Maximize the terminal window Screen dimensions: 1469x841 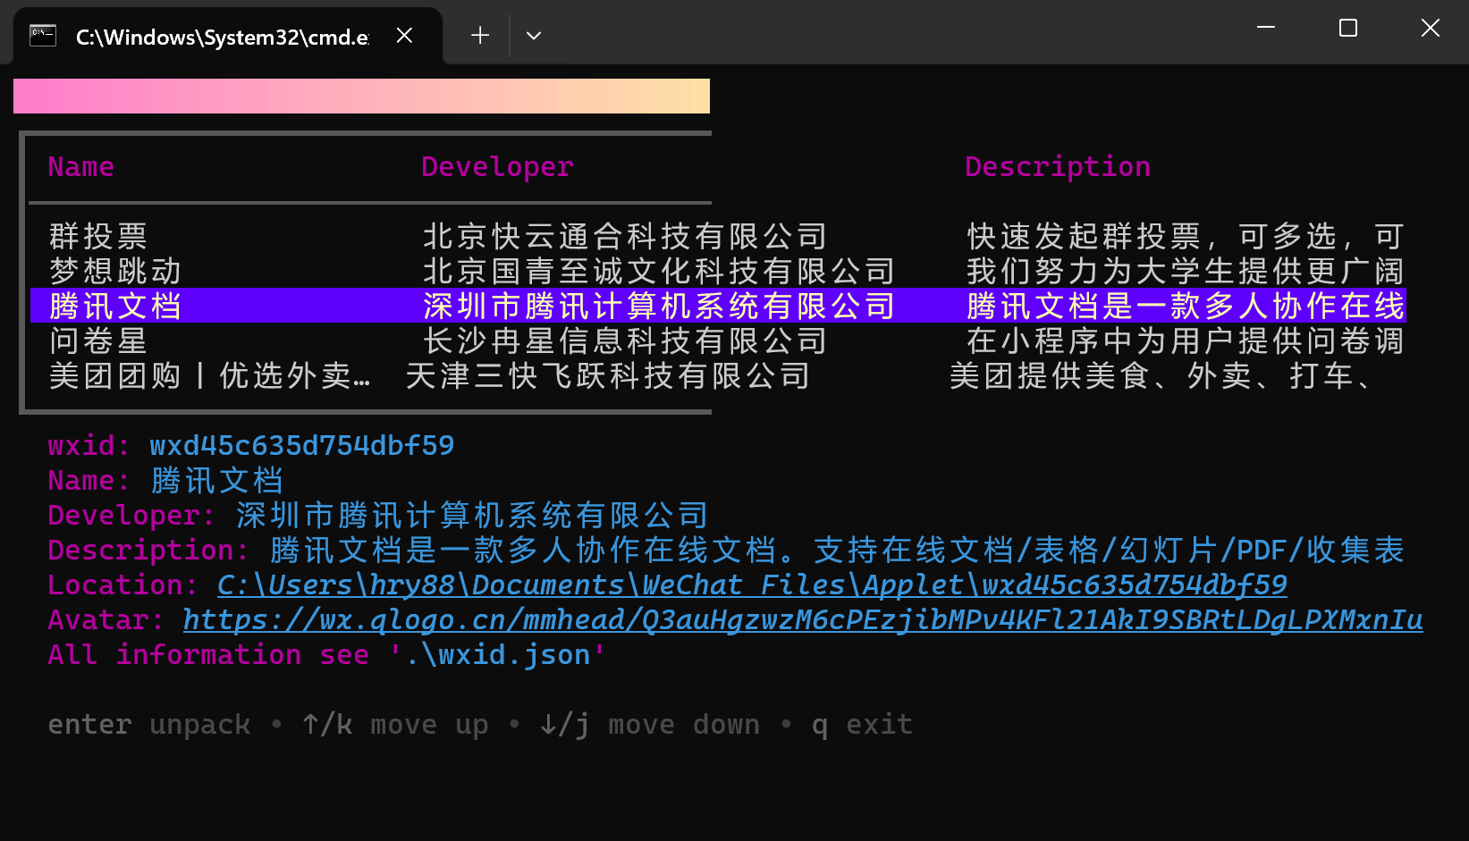tap(1348, 28)
